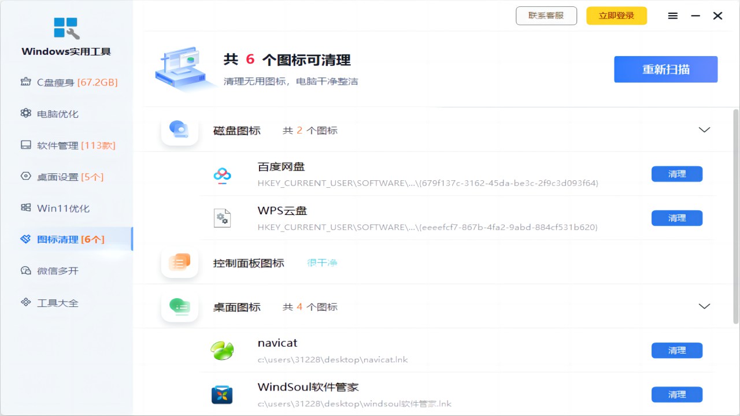Click the registry path ending 884cf531b620
740x416 pixels.
point(428,227)
